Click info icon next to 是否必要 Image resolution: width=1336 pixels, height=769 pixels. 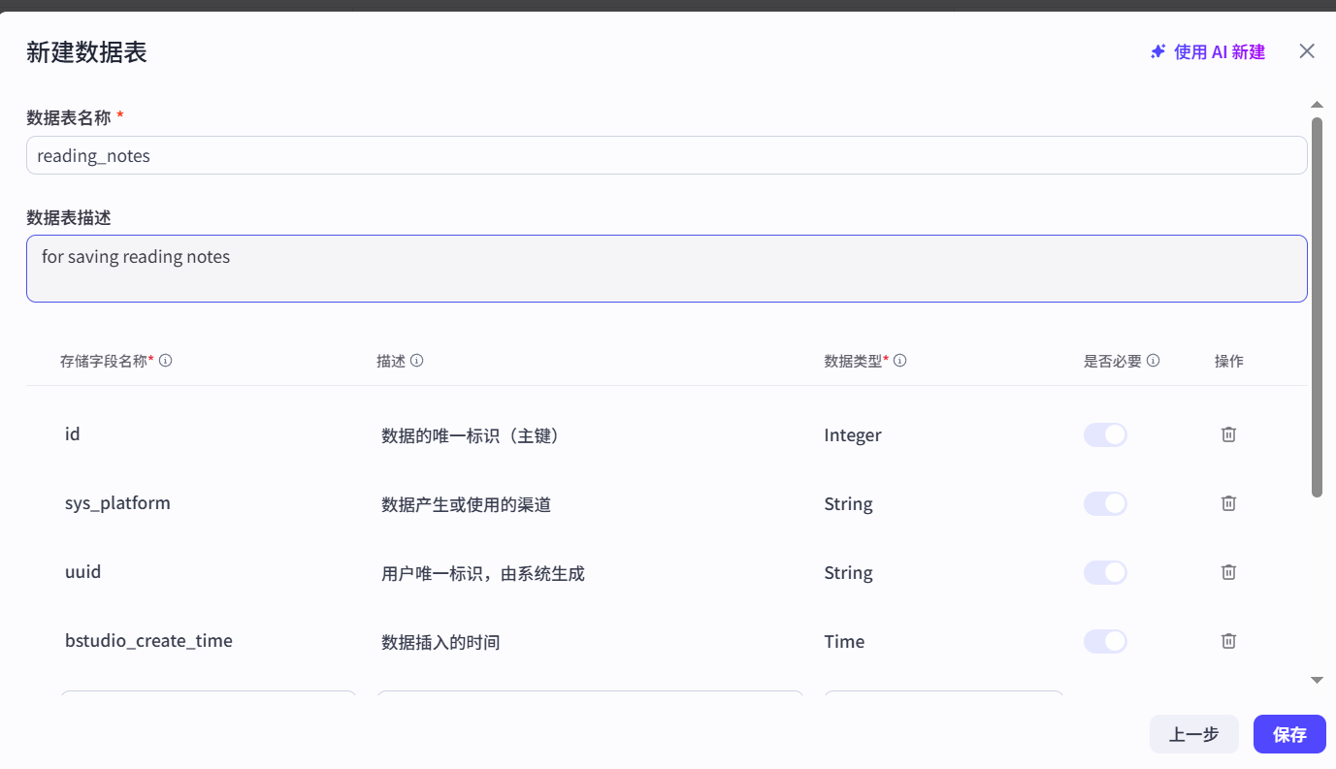coord(1154,361)
